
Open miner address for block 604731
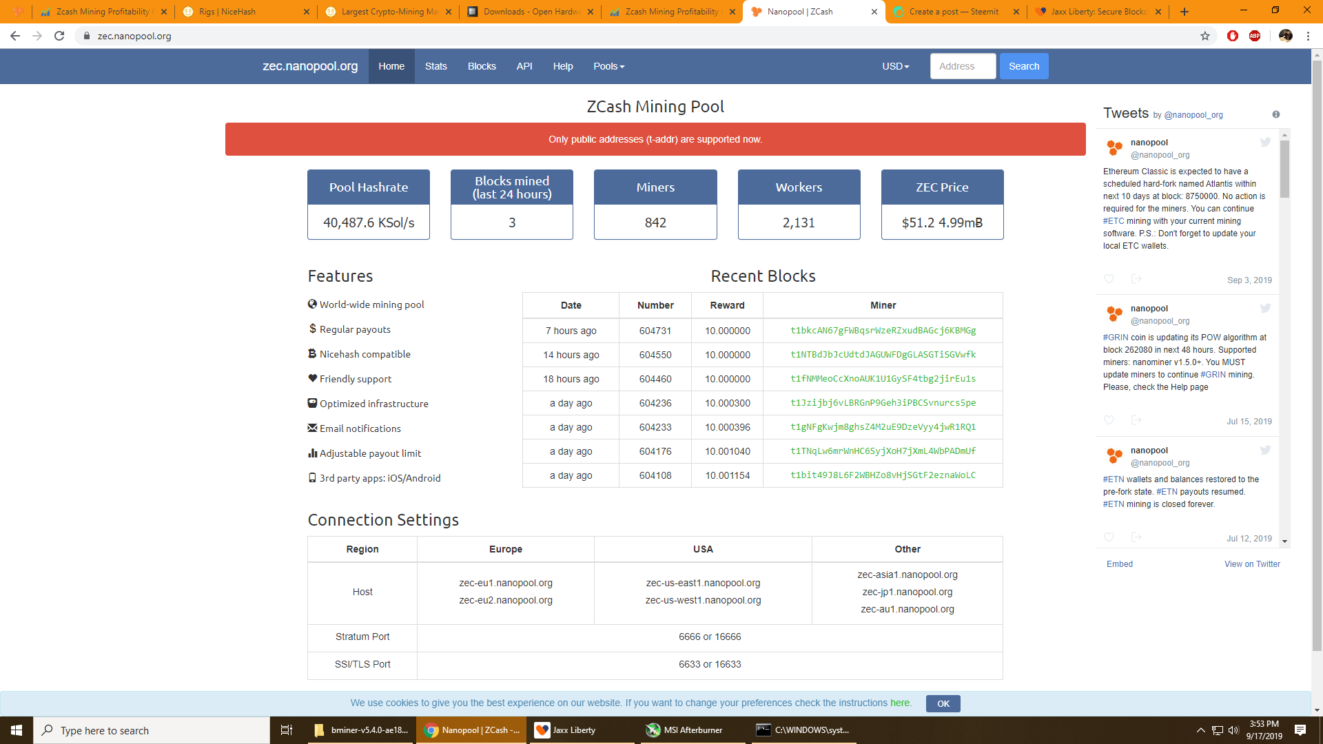tap(883, 331)
